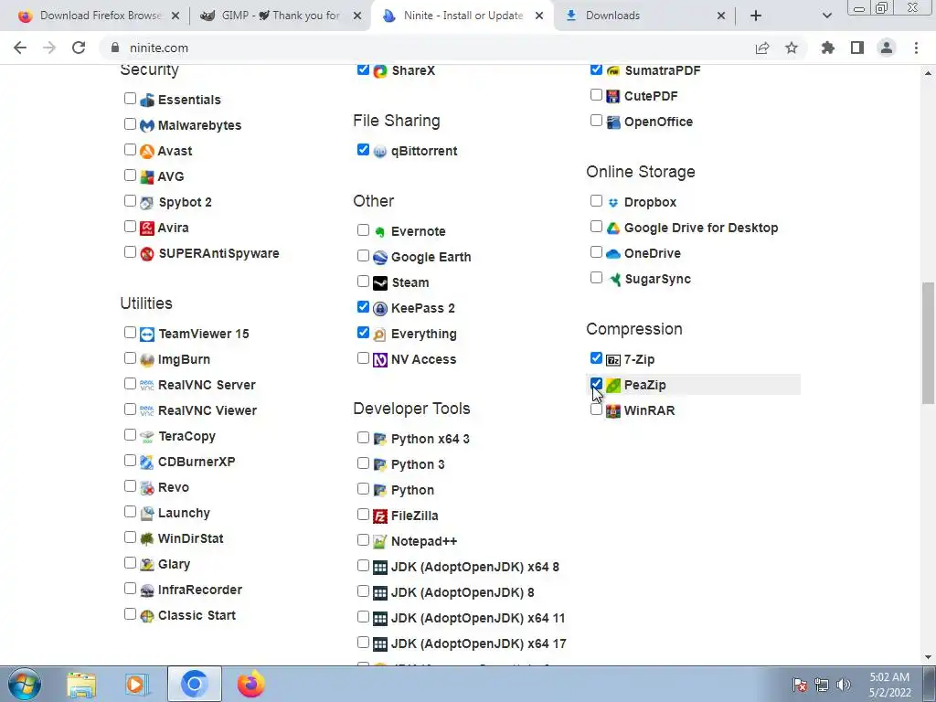Check the WinRAR checkbox
The width and height of the screenshot is (936, 702).
pyautogui.click(x=596, y=409)
